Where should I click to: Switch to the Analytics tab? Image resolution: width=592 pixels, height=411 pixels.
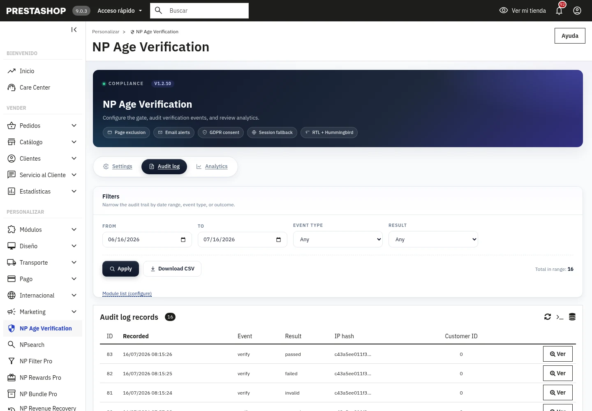212,166
